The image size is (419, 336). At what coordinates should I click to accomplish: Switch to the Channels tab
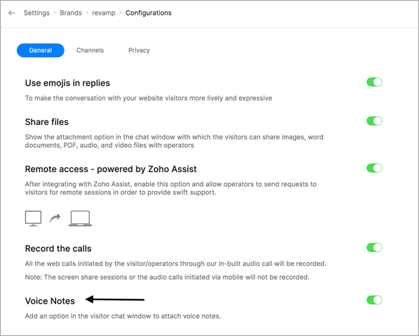click(90, 50)
